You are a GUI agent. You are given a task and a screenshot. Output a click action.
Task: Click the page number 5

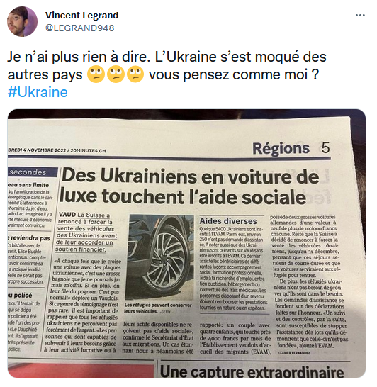coord(325,147)
